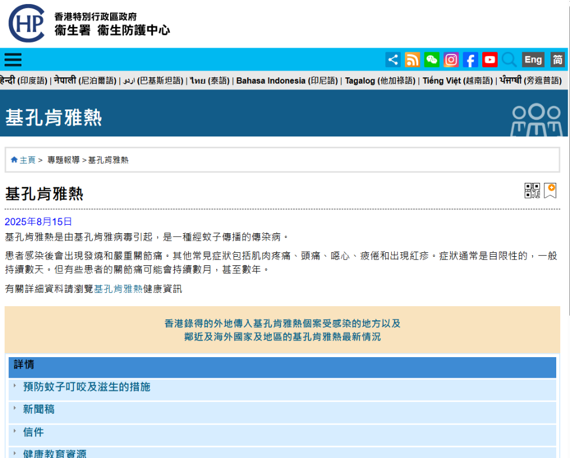Open the 基孔肯雅熱 健康資訊 link

point(118,289)
